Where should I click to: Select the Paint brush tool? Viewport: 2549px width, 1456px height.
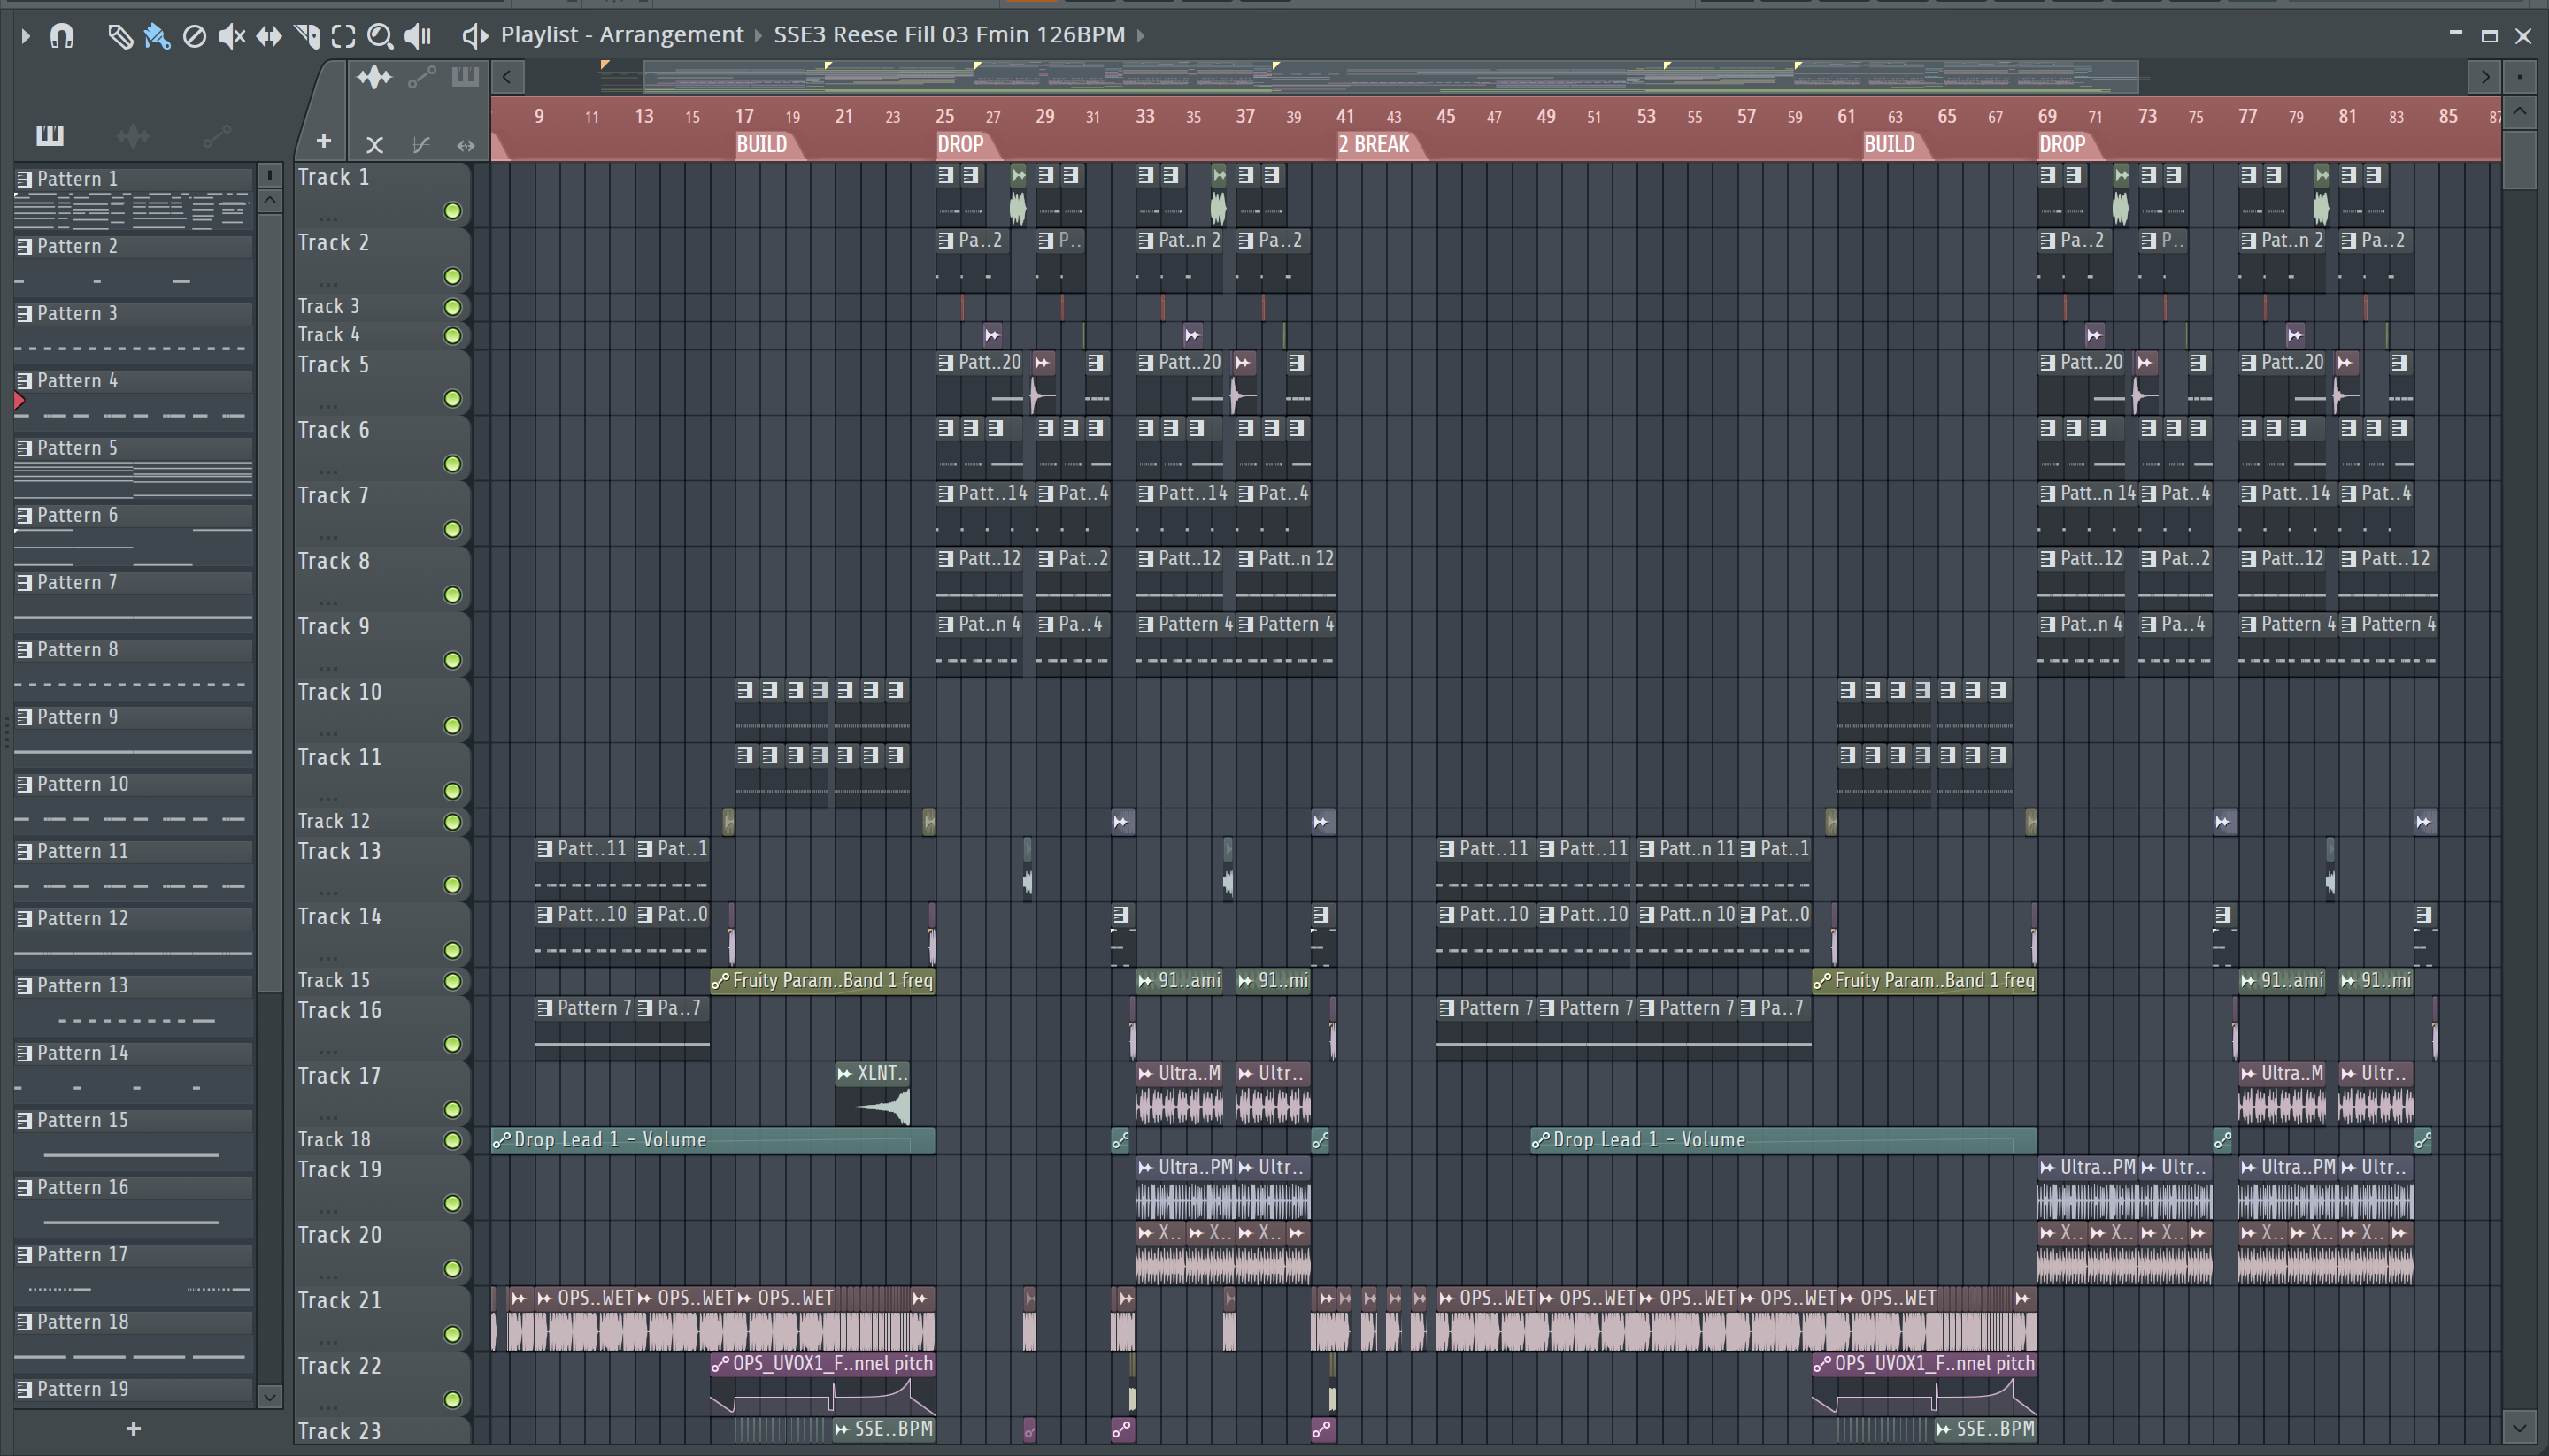pos(157,36)
